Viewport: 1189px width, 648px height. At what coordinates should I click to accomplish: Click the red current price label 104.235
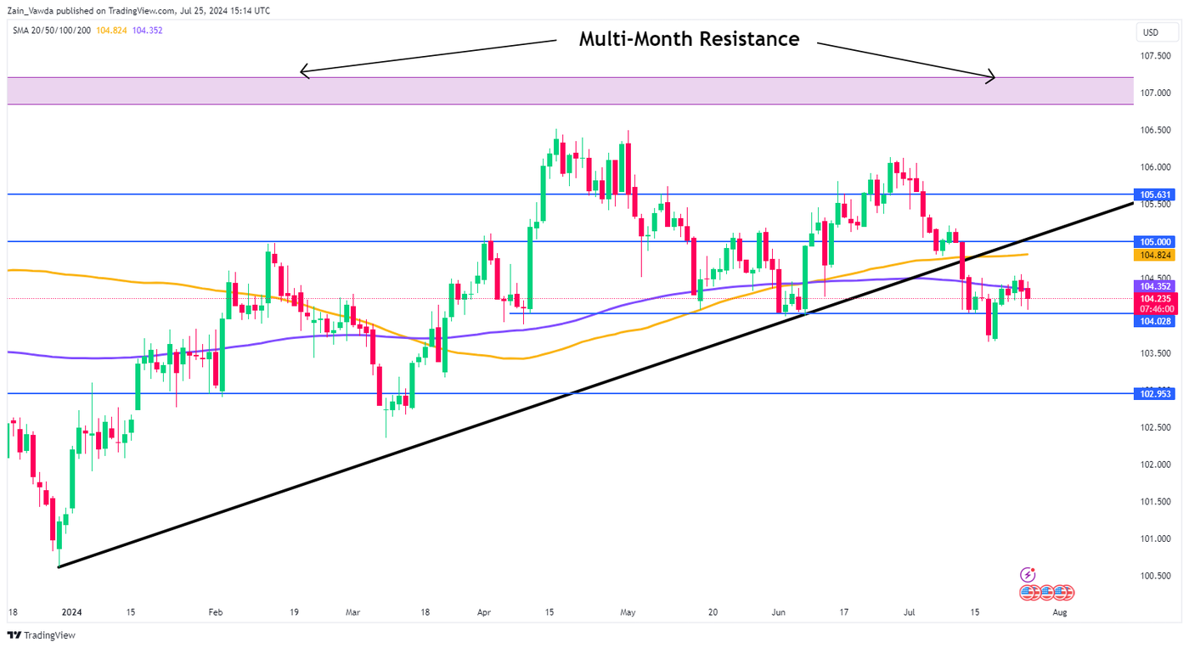(1155, 299)
